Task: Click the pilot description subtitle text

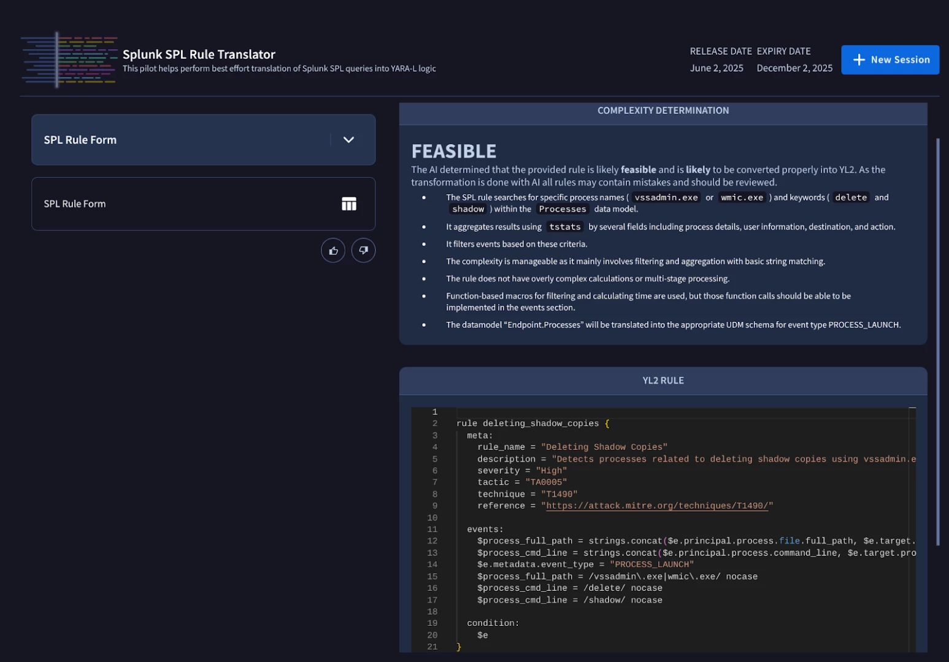Action: (279, 69)
